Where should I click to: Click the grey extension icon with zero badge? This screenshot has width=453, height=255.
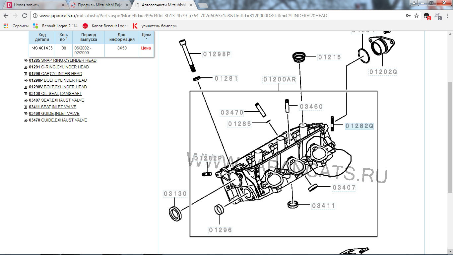click(438, 16)
